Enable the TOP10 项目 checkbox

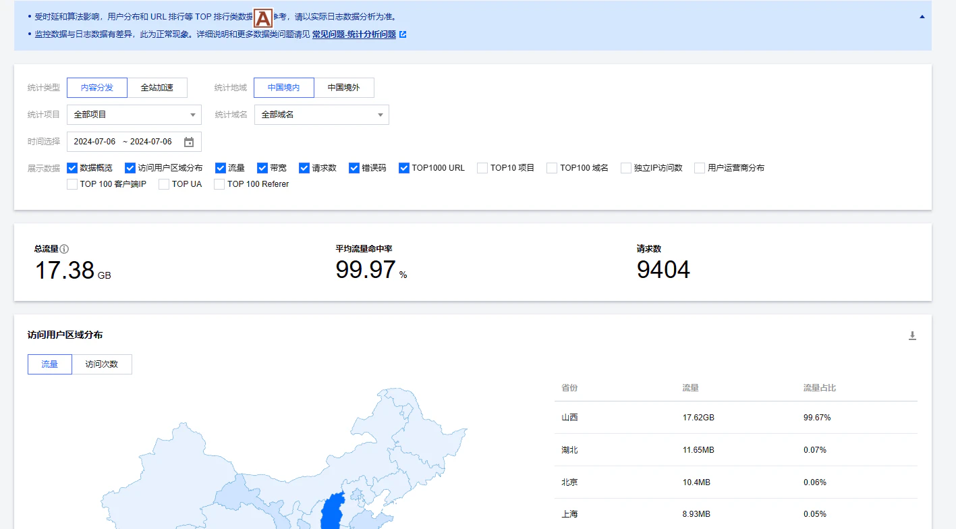point(484,167)
